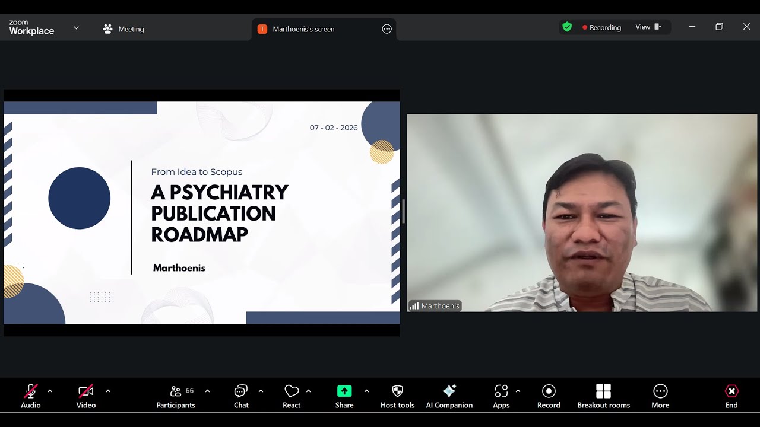Open Host tools shield
Image resolution: width=760 pixels, height=427 pixels.
tap(398, 396)
